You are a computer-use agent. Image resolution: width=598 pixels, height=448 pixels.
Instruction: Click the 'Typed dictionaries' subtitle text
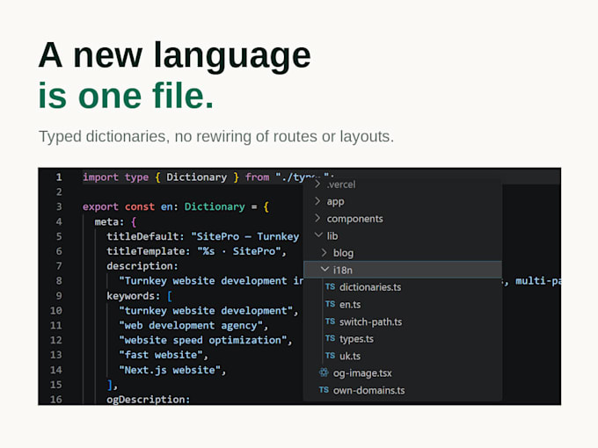pyautogui.click(x=216, y=136)
